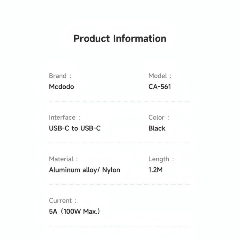Select the "5A (100W Max.)" text
This screenshot has width=240, height=240.
74,212
